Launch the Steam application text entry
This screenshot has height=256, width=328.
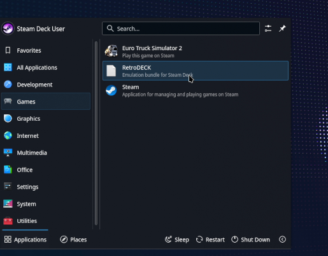(x=196, y=90)
